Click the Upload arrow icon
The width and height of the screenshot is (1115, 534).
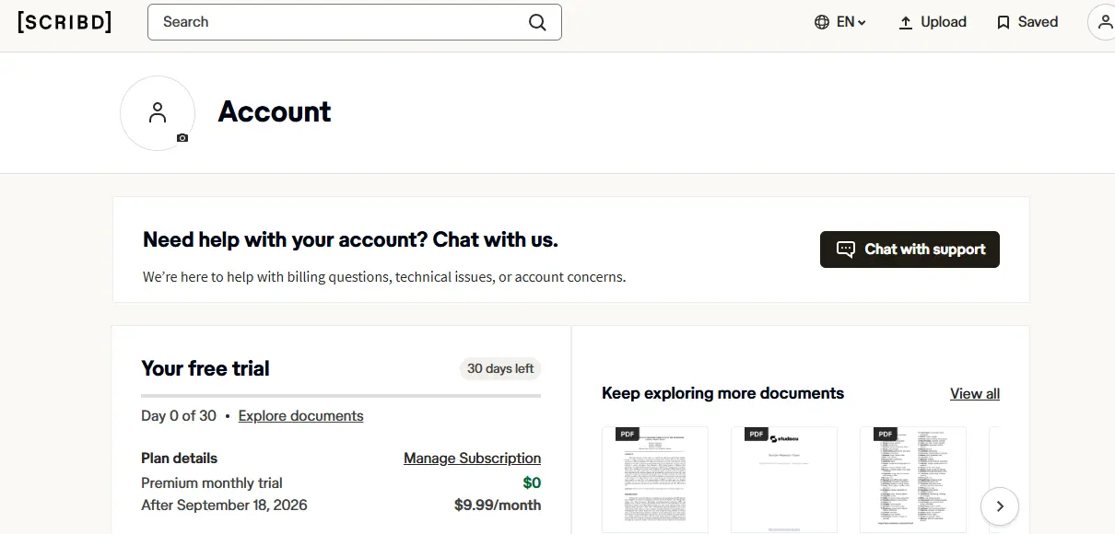pos(906,22)
